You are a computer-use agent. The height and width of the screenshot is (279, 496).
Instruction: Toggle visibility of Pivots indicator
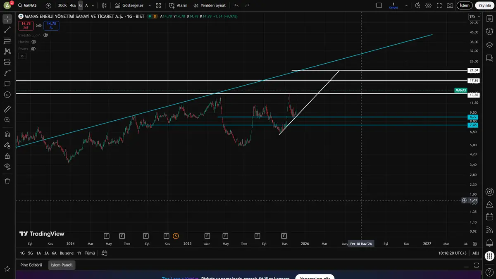click(33, 49)
